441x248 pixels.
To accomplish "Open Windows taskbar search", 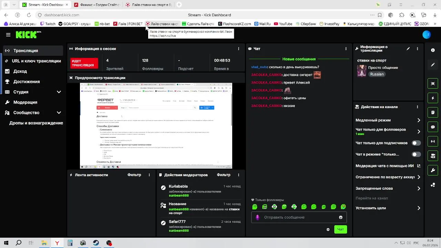I will [x=19, y=243].
